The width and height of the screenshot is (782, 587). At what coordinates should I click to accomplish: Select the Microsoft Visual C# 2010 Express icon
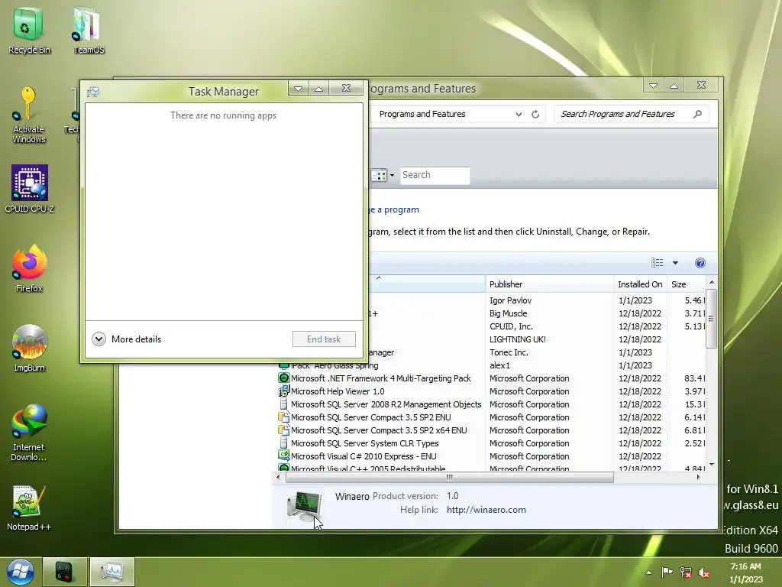(284, 456)
